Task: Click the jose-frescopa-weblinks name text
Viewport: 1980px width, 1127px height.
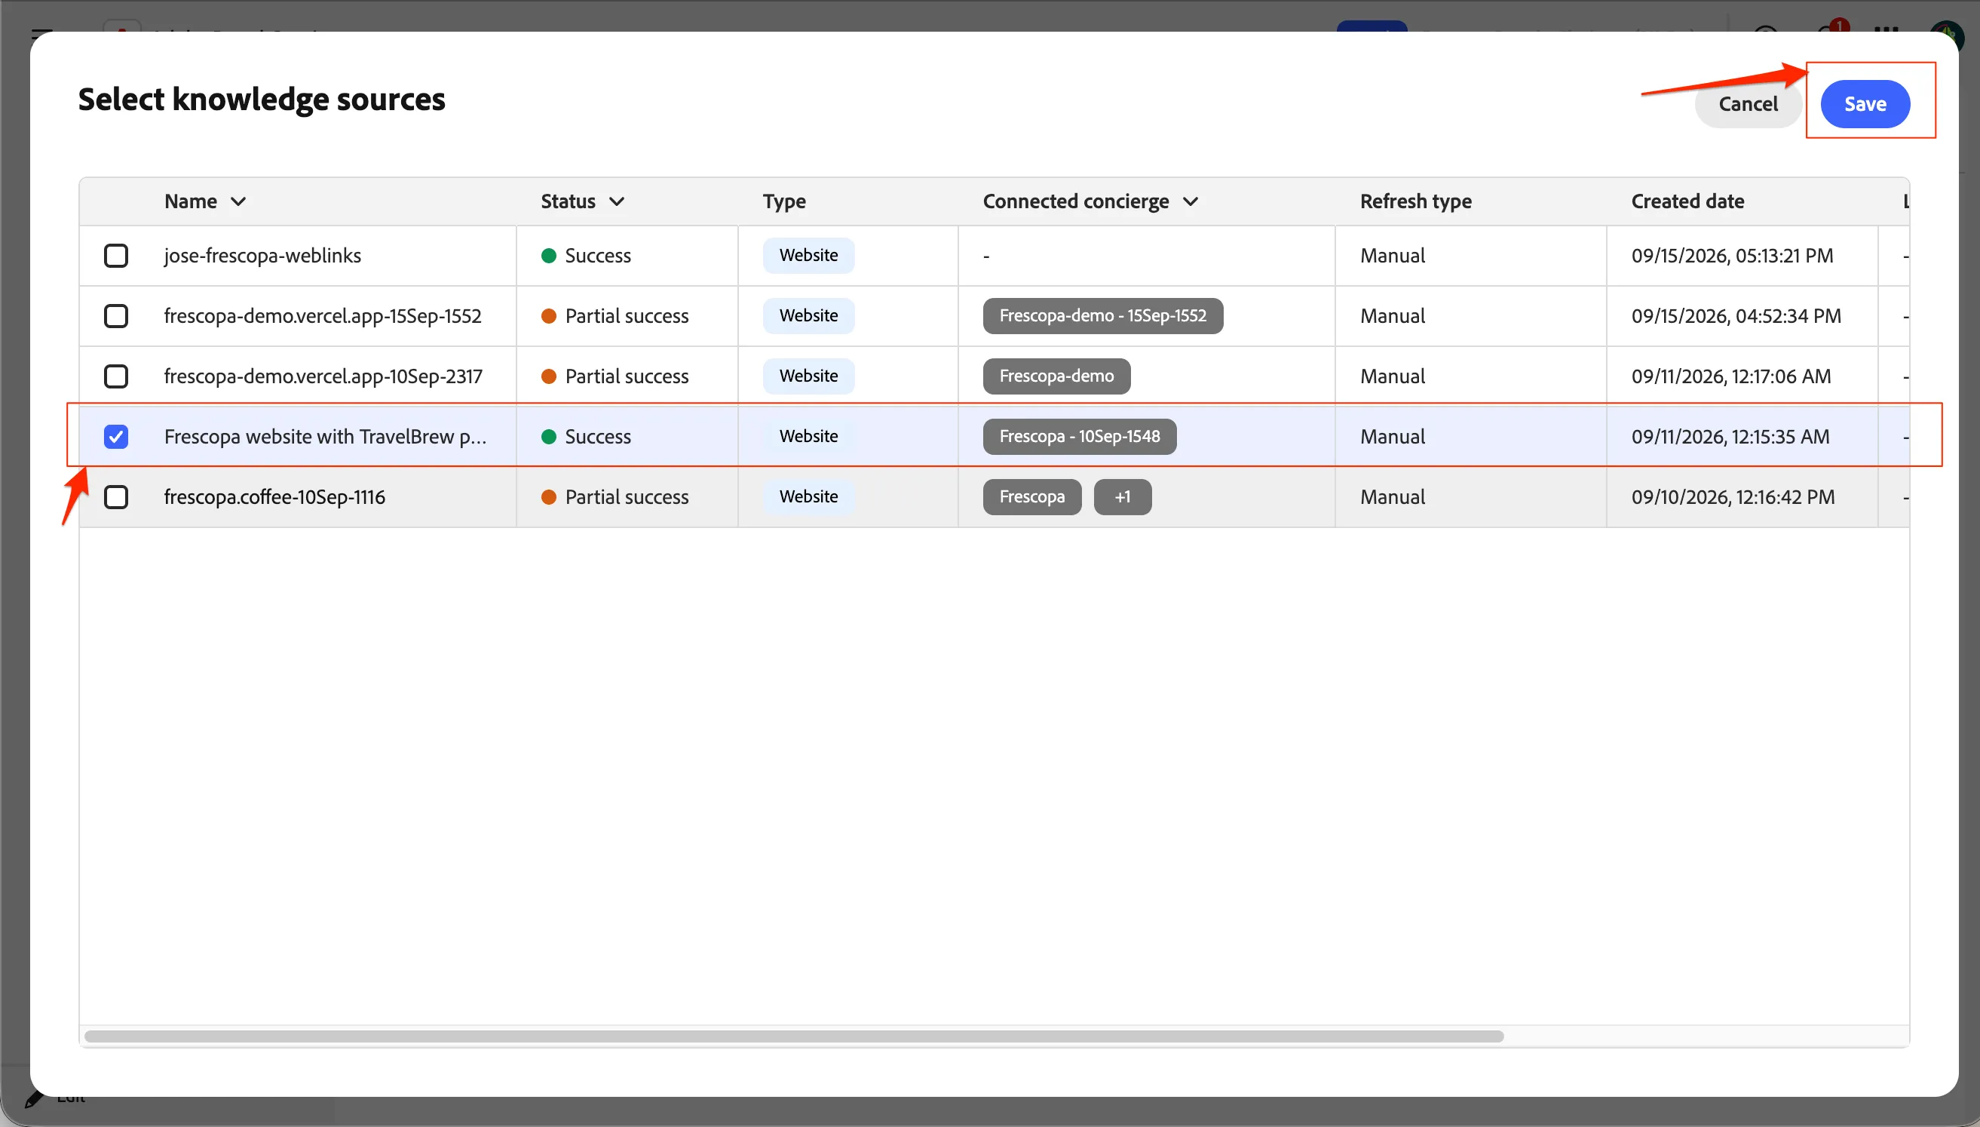Action: click(262, 256)
